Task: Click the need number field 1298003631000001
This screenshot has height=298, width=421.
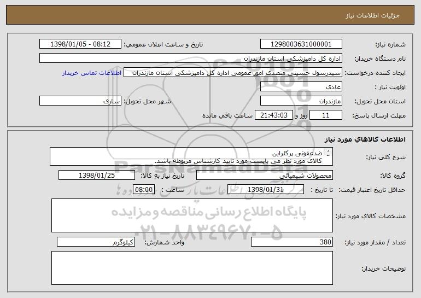Action: pos(301,44)
